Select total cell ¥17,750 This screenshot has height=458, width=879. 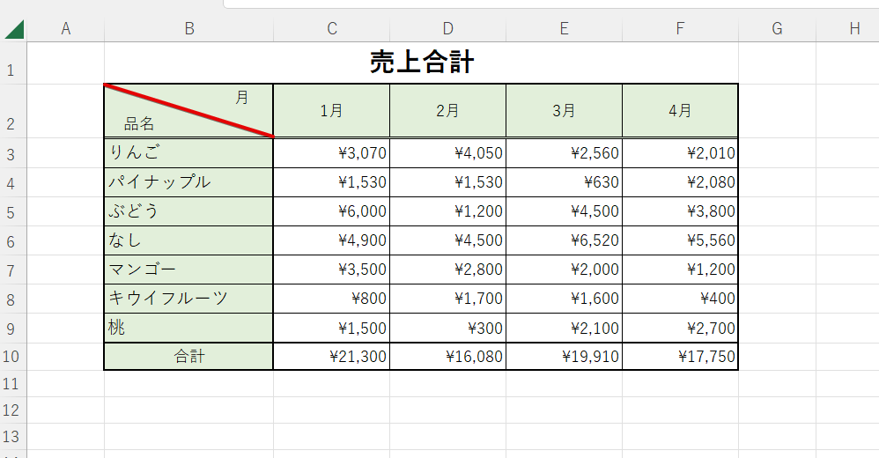pyautogui.click(x=680, y=357)
